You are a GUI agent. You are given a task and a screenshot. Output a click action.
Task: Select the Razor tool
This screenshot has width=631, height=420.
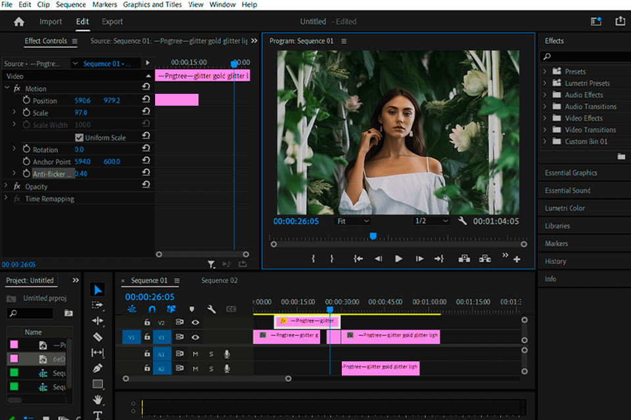click(97, 337)
